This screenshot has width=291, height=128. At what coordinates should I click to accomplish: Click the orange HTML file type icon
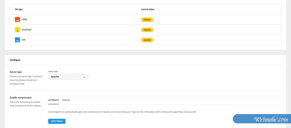tap(17, 20)
